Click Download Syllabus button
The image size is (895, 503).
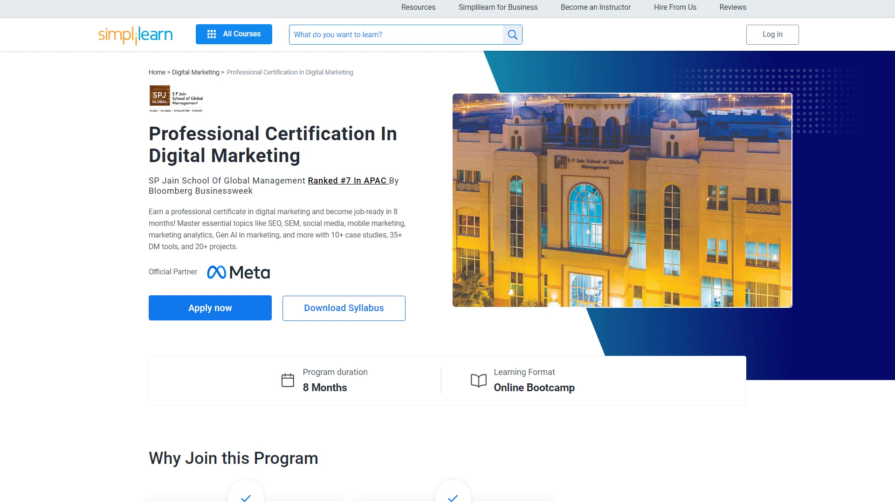click(344, 308)
